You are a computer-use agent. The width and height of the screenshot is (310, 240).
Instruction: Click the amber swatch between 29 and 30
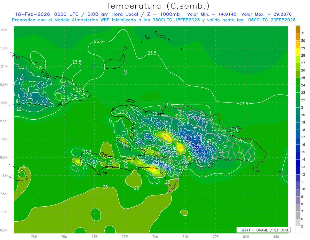click(x=298, y=45)
